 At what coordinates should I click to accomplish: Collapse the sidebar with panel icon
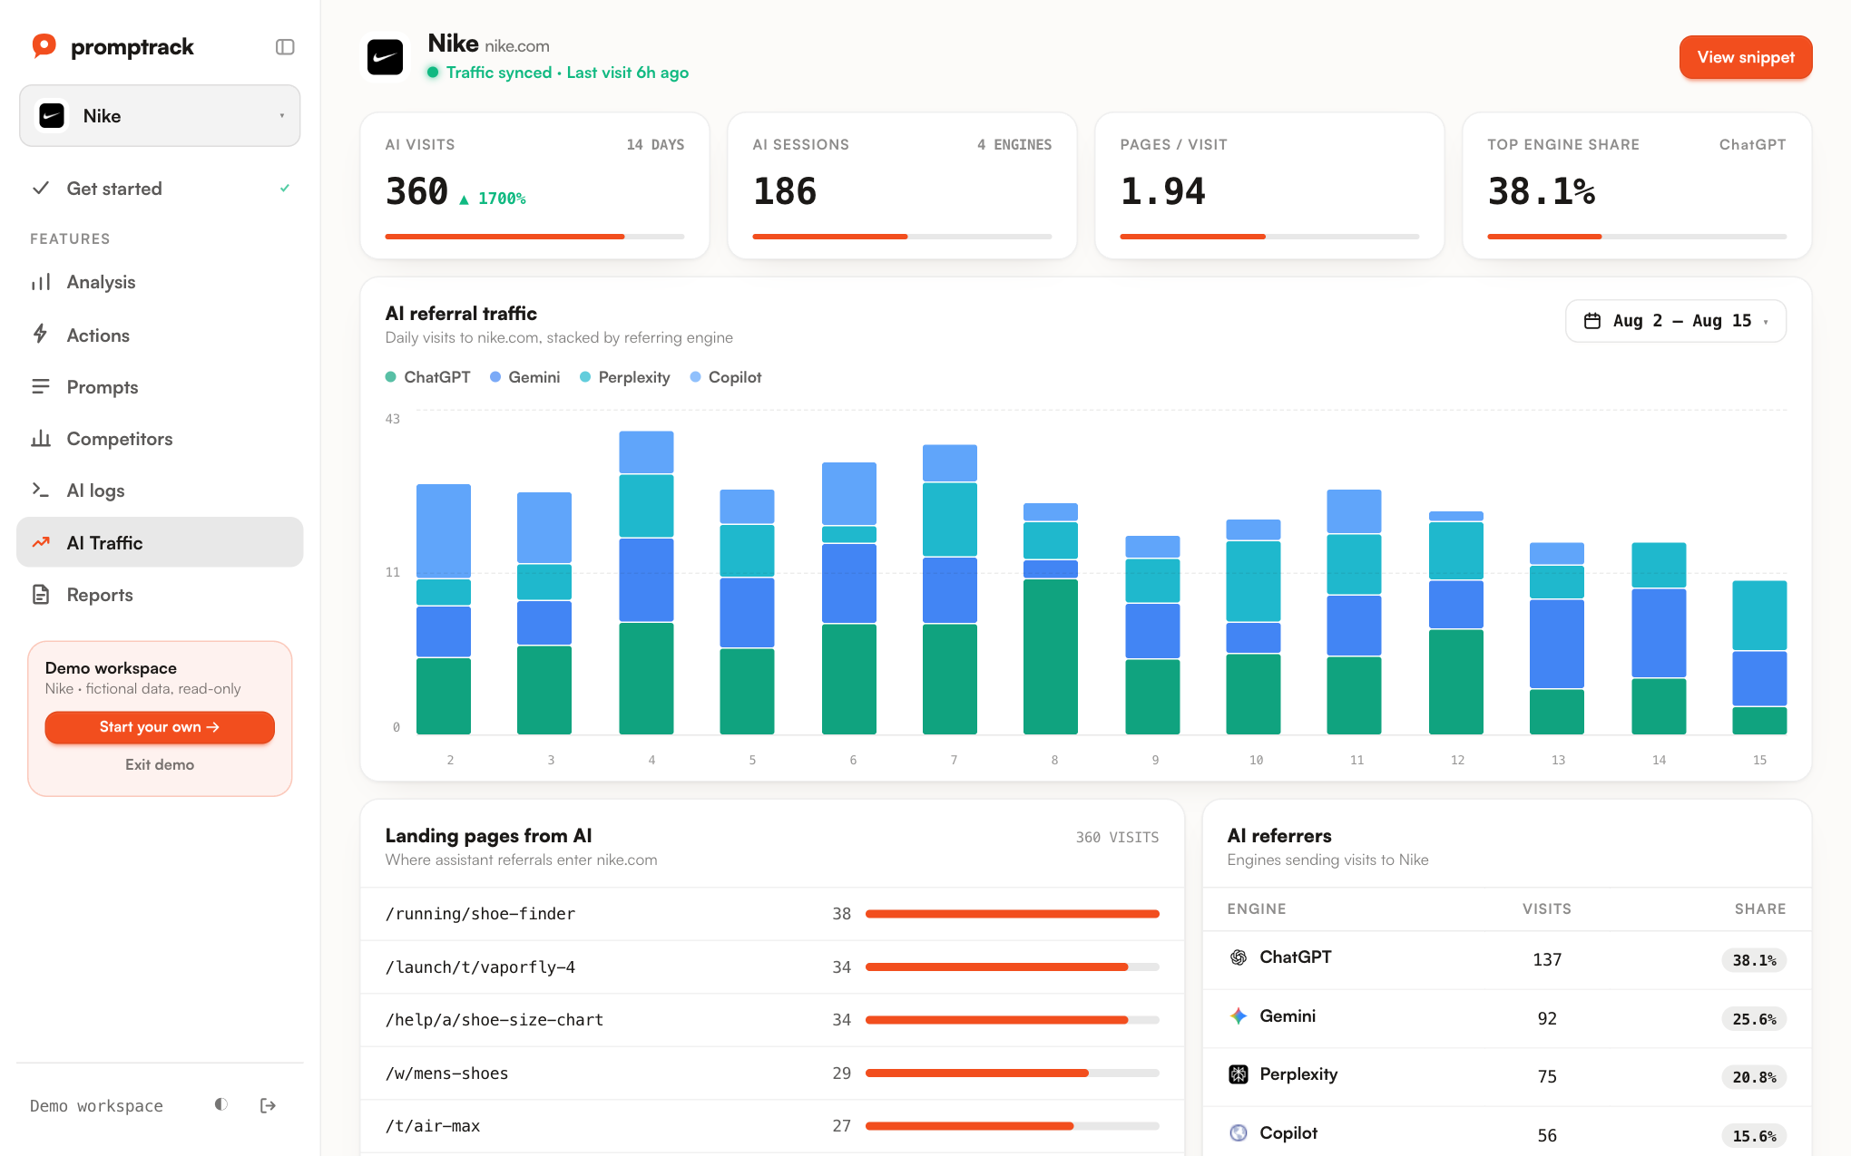click(x=285, y=47)
